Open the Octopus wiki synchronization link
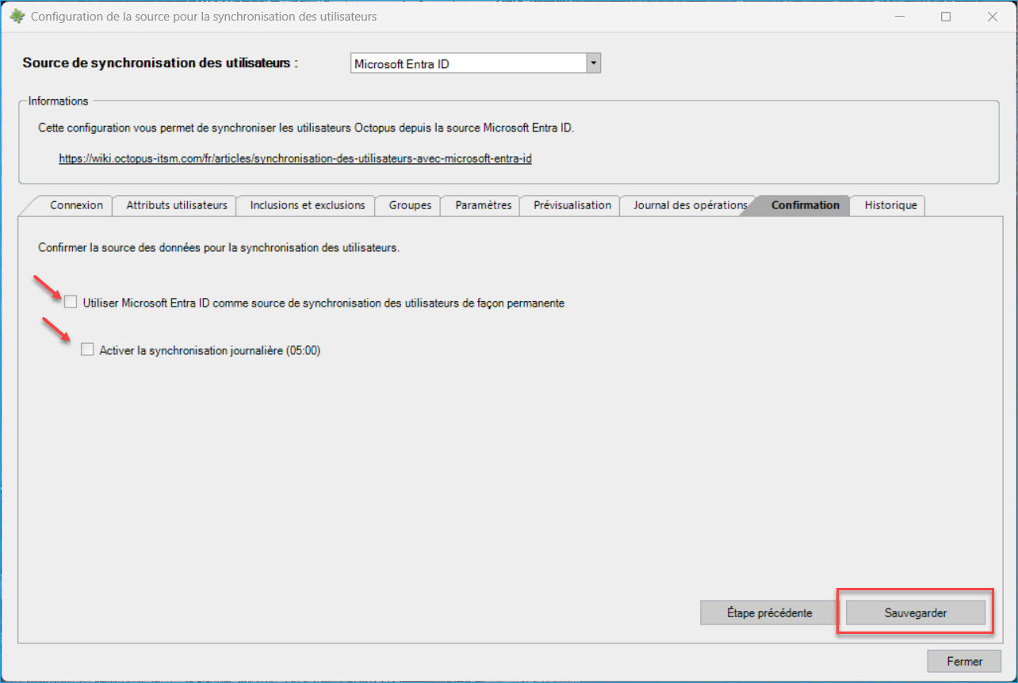This screenshot has width=1018, height=683. coord(295,158)
